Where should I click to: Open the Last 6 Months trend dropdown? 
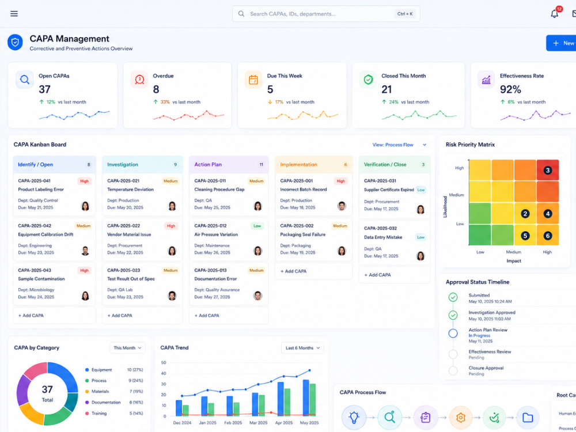click(303, 348)
